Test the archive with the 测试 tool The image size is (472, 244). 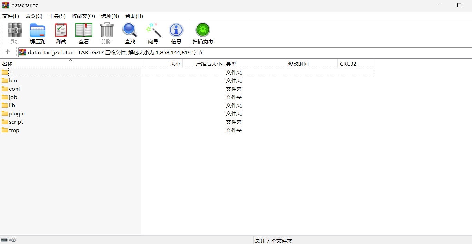60,33
